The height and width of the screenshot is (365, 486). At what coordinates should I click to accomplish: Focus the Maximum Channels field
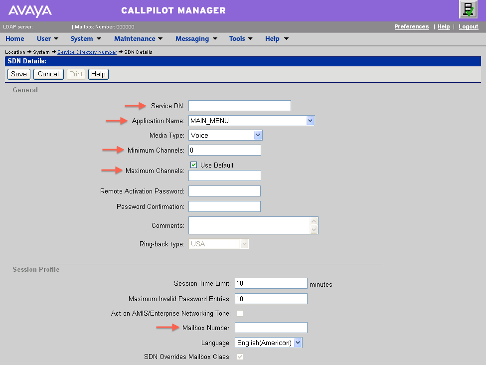[x=225, y=176]
